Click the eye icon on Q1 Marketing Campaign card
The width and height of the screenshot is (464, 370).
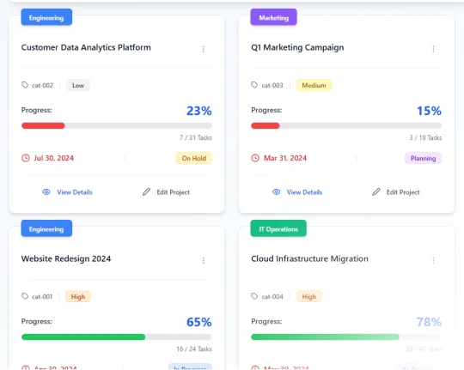click(276, 192)
